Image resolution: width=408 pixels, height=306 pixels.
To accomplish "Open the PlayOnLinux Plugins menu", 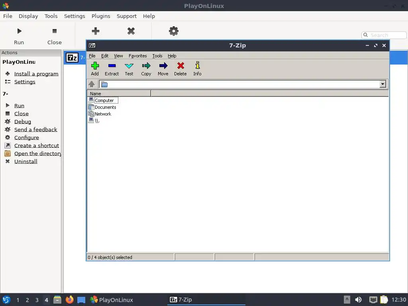I will click(101, 16).
